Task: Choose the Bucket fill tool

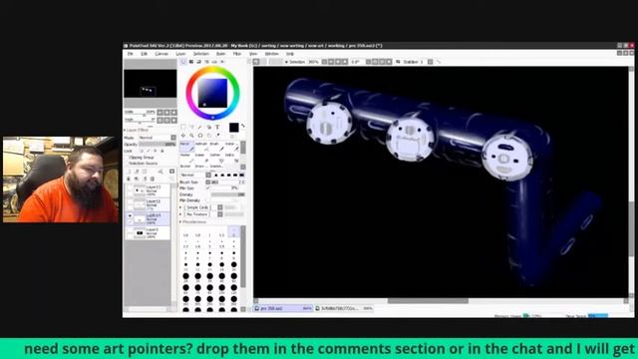Action: pyautogui.click(x=186, y=167)
